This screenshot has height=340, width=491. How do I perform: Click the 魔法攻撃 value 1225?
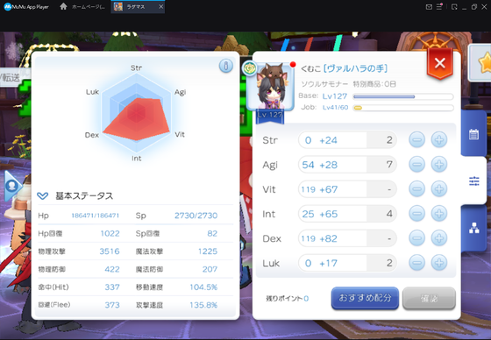(208, 251)
